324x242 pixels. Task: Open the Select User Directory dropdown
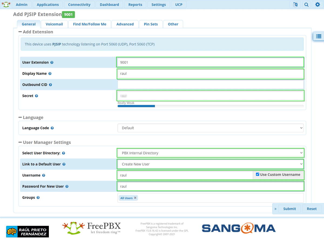(210, 153)
